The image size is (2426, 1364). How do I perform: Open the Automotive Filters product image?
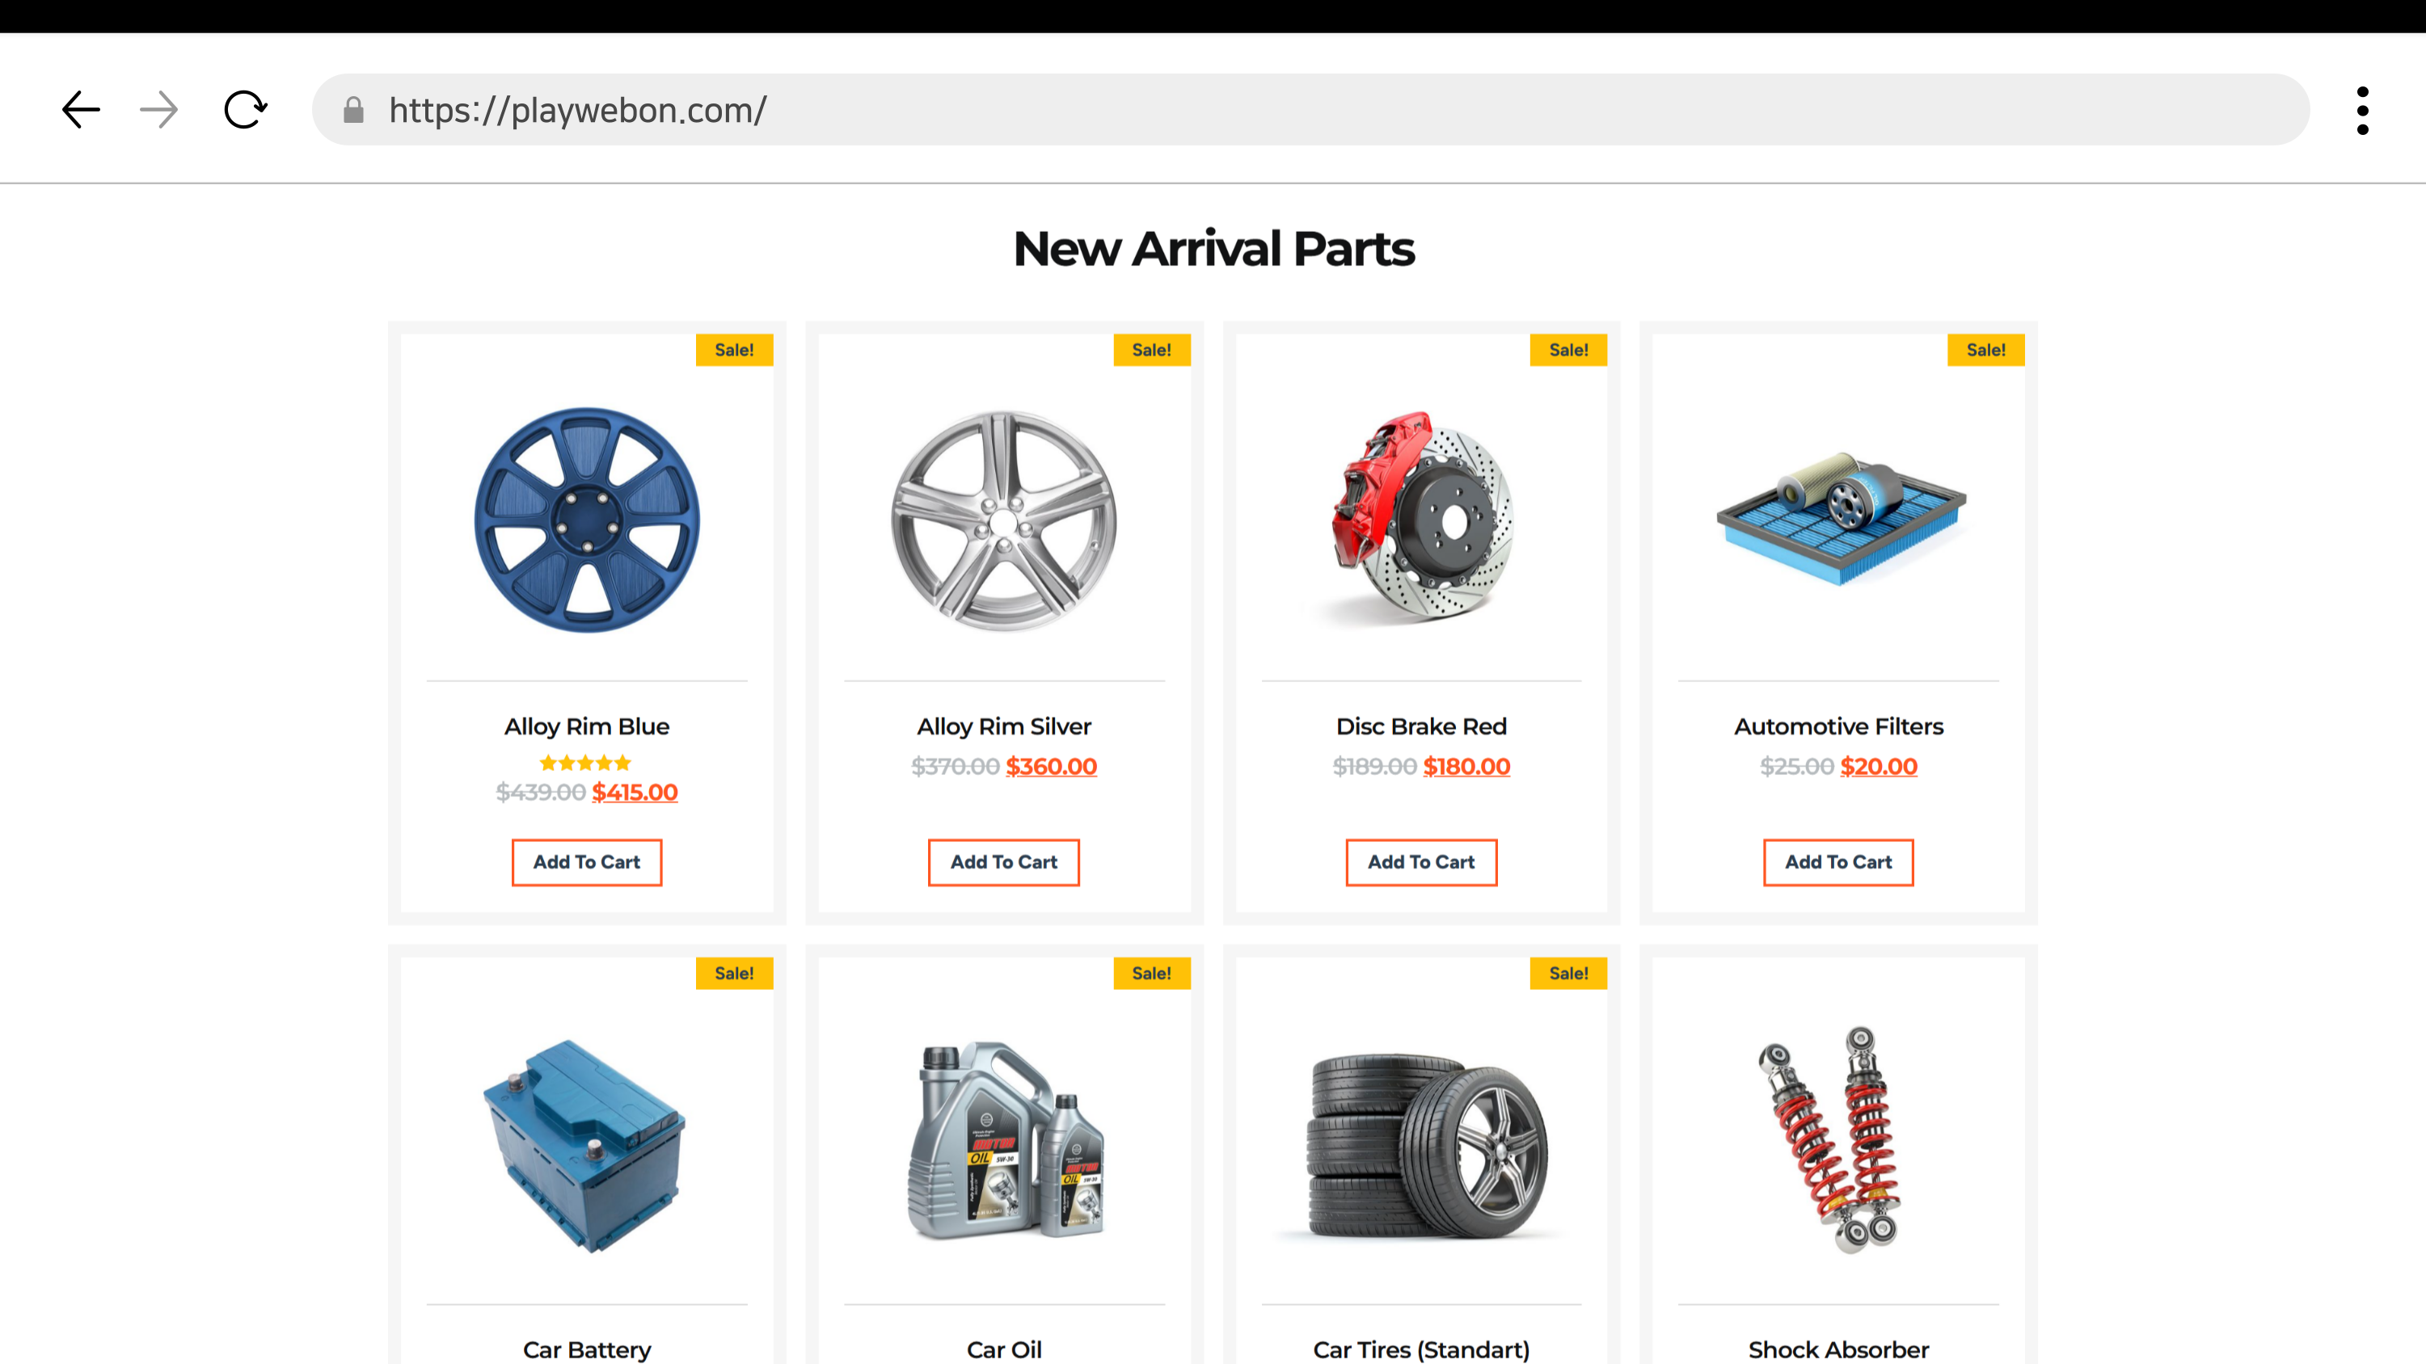click(x=1837, y=518)
